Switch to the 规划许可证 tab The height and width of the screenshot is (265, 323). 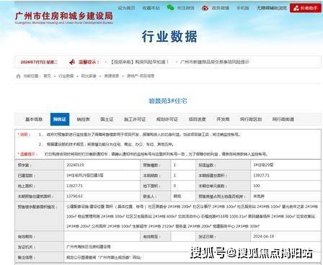[x=167, y=120]
